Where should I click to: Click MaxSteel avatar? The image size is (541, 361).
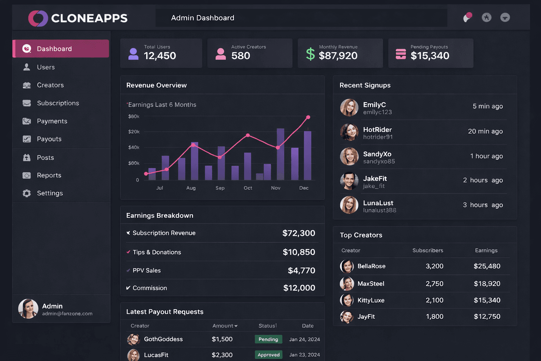point(347,283)
